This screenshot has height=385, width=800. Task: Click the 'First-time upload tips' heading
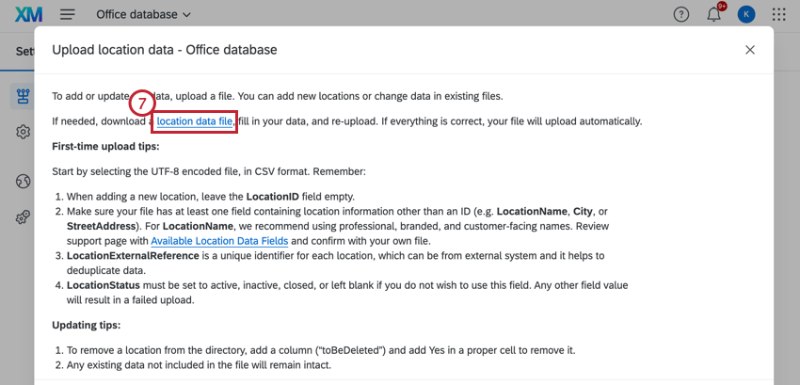pos(104,147)
